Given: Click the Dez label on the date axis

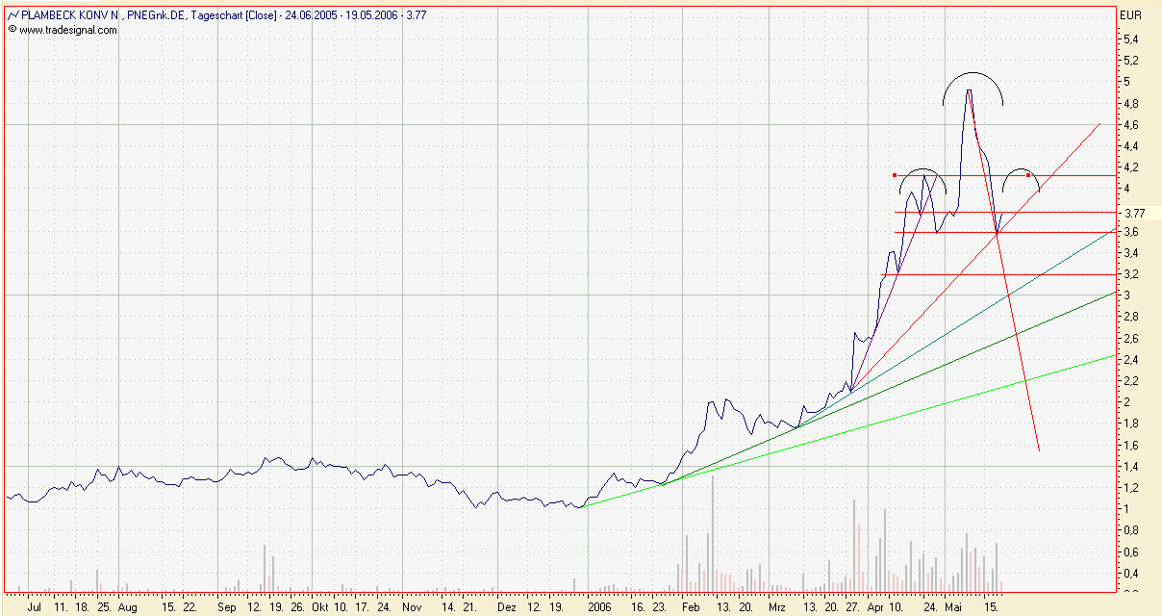Looking at the screenshot, I should tap(506, 607).
